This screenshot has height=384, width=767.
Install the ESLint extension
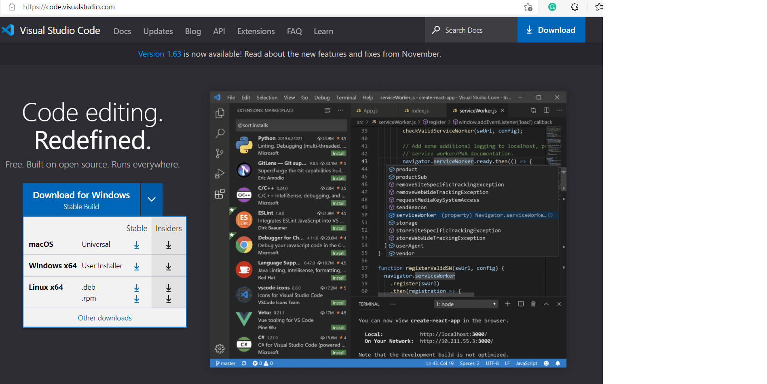pos(338,228)
